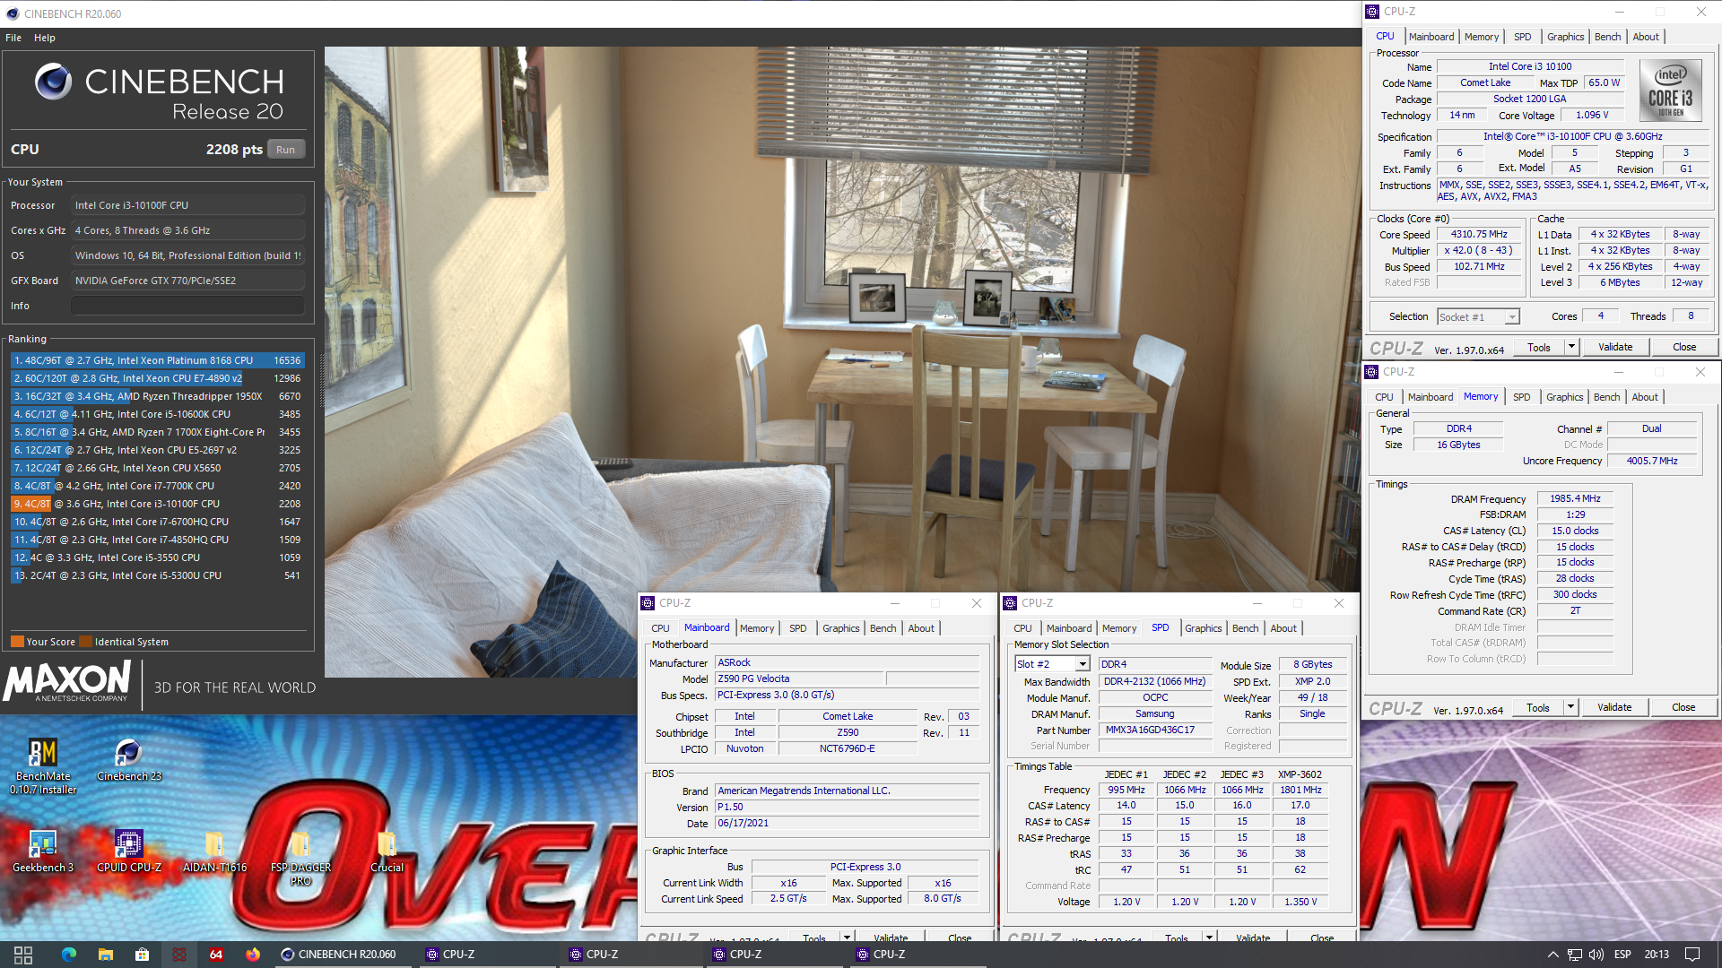Open the Crucial desktop folder
The height and width of the screenshot is (968, 1722).
click(x=387, y=851)
